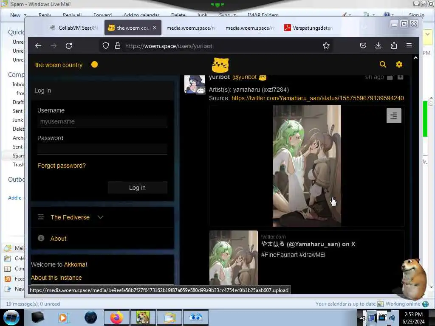The height and width of the screenshot is (326, 435).
Task: Open Akkoma settings gear icon
Action: coord(399,65)
